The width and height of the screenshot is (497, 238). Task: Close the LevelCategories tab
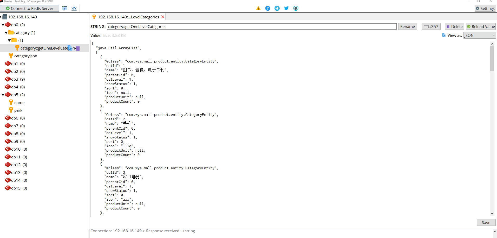tap(163, 17)
